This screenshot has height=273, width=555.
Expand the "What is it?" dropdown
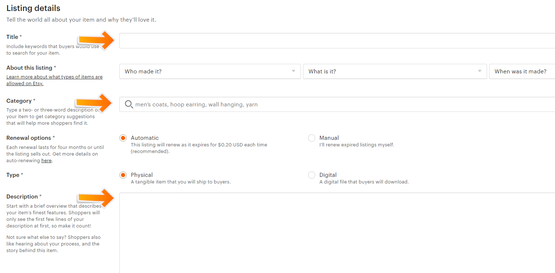point(394,72)
